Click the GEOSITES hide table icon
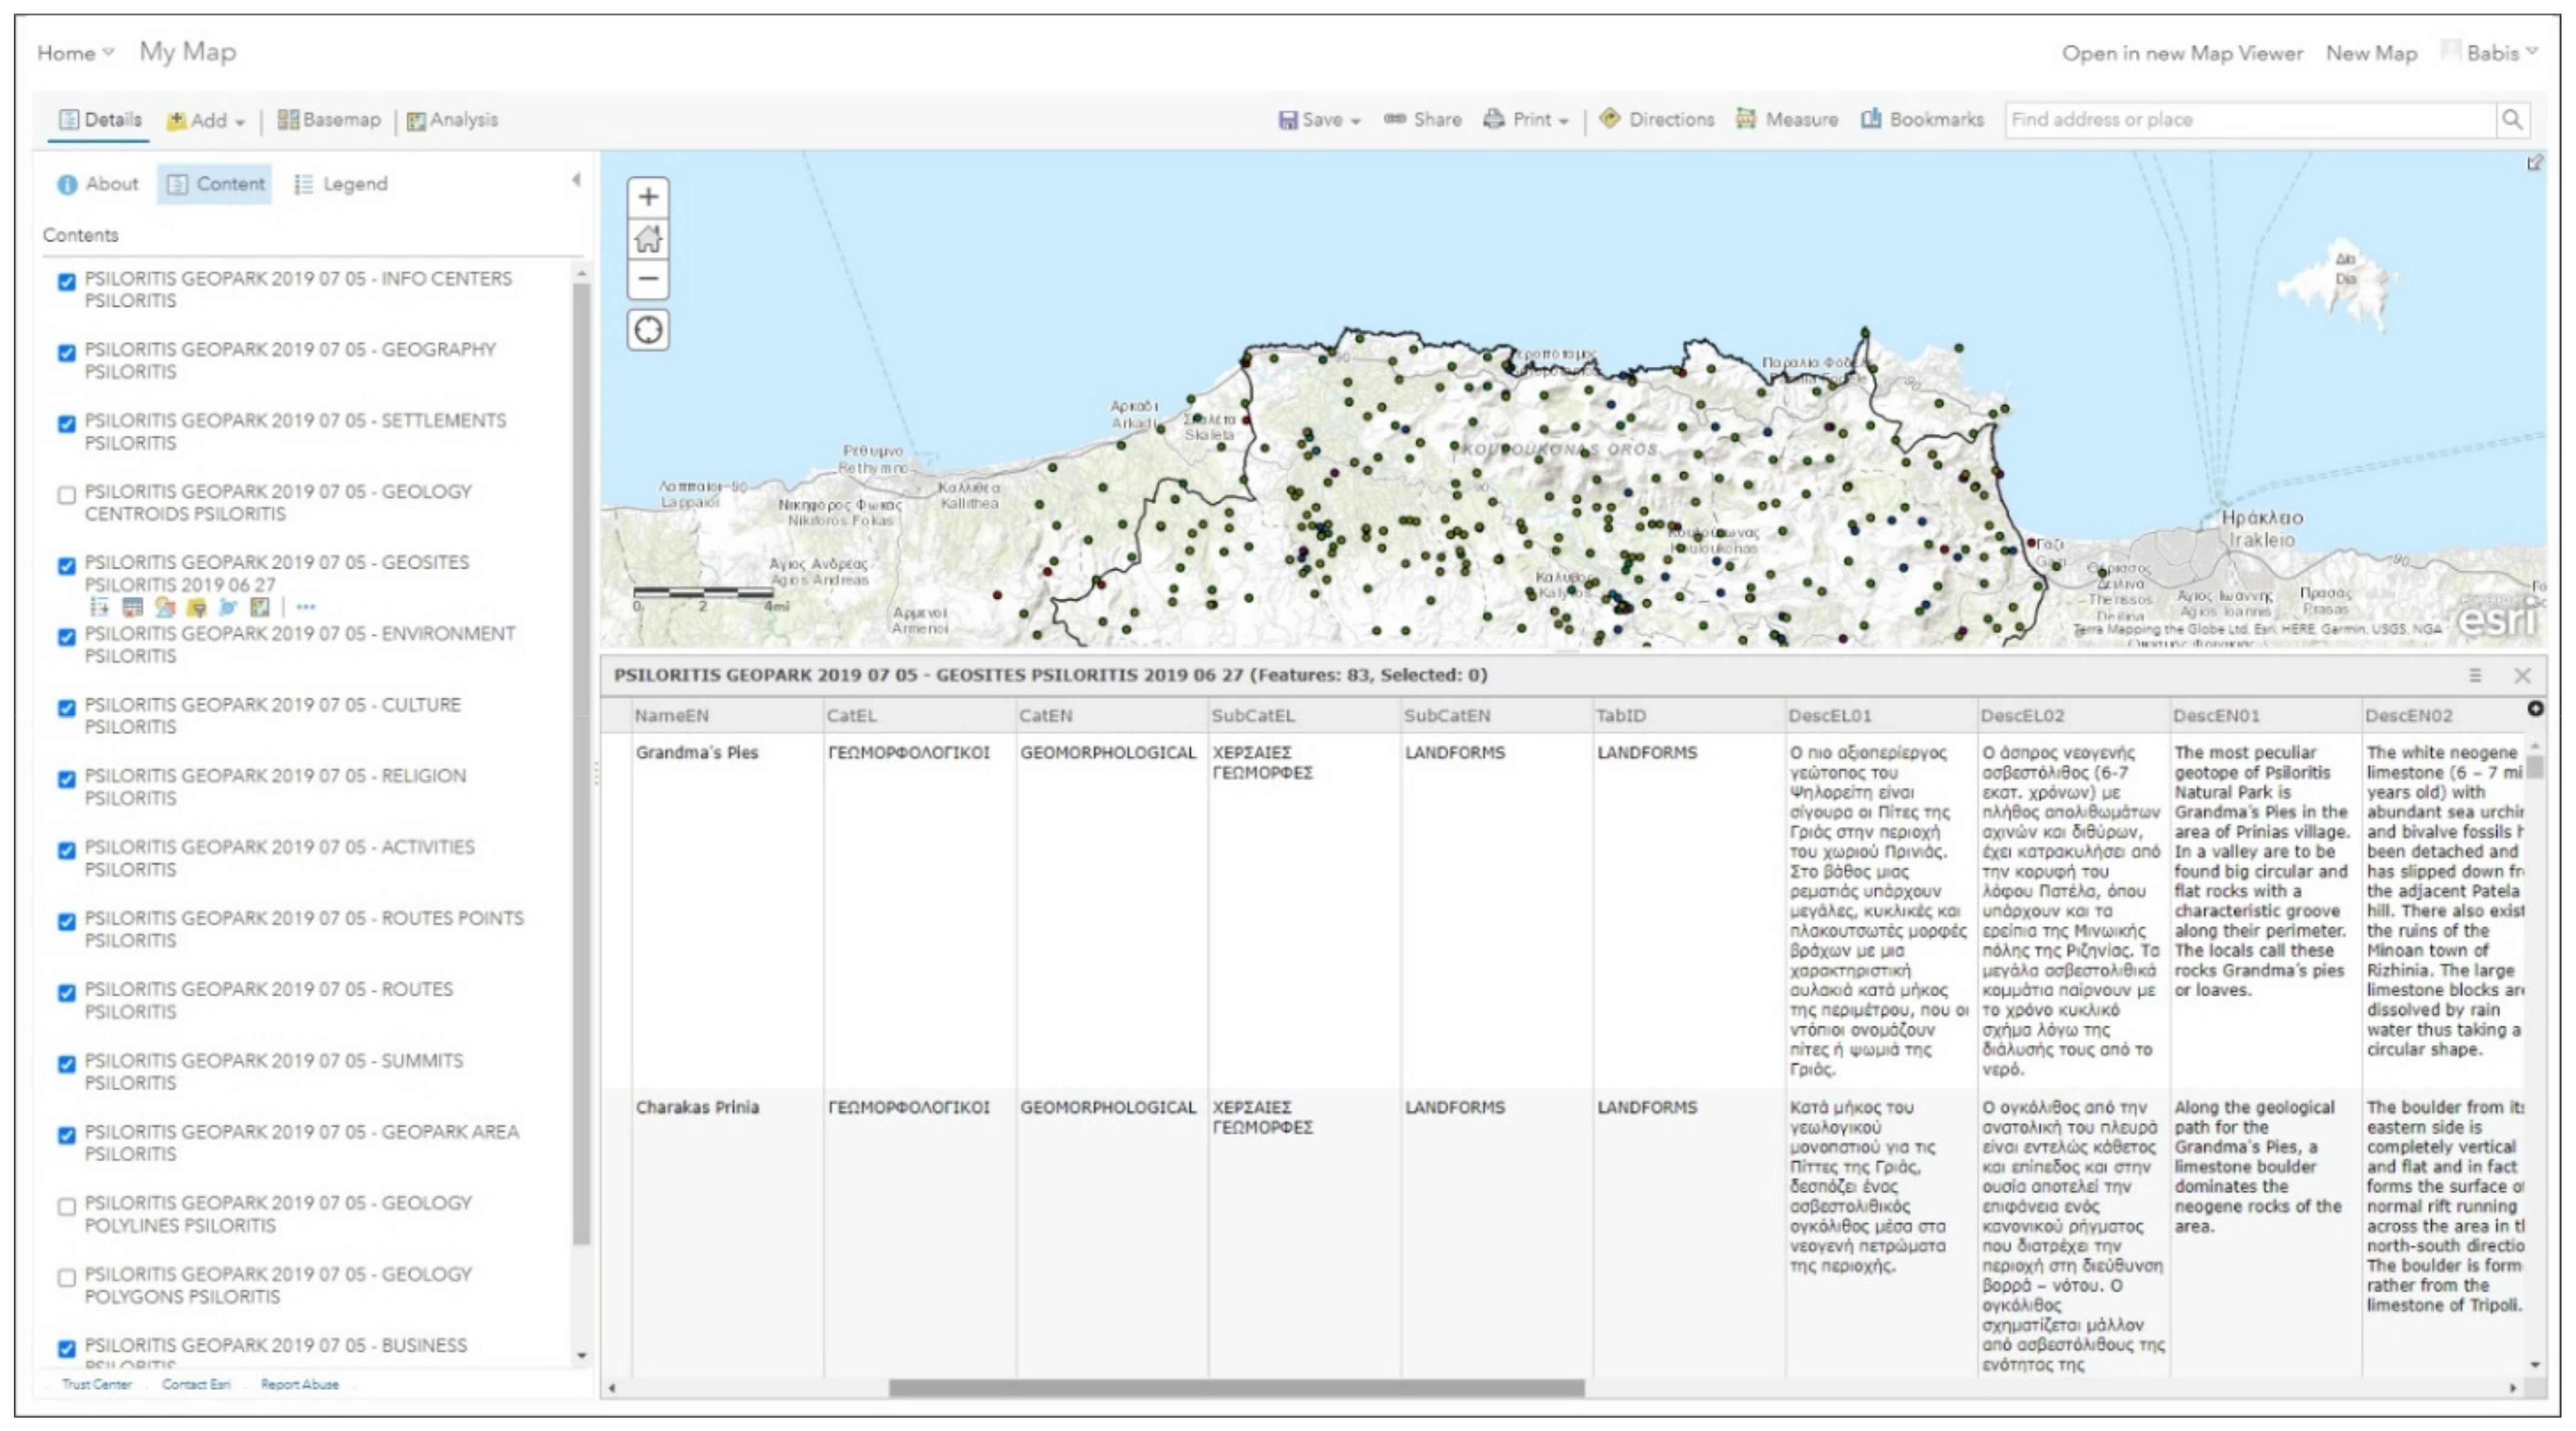This screenshot has width=2576, height=1431. tap(132, 606)
